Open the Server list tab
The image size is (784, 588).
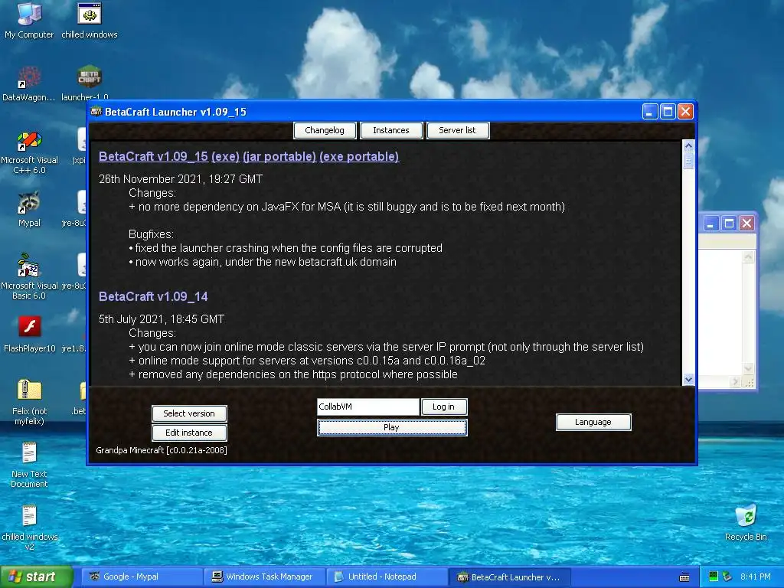[458, 130]
